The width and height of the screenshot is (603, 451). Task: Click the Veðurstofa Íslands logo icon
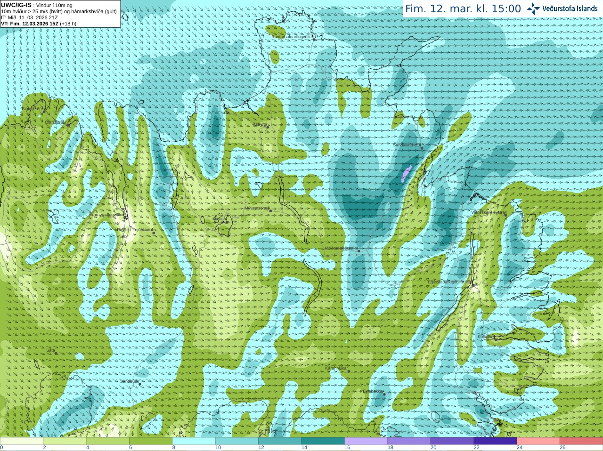pos(533,8)
